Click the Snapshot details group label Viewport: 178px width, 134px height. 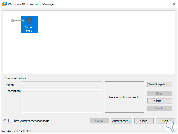click(15, 78)
